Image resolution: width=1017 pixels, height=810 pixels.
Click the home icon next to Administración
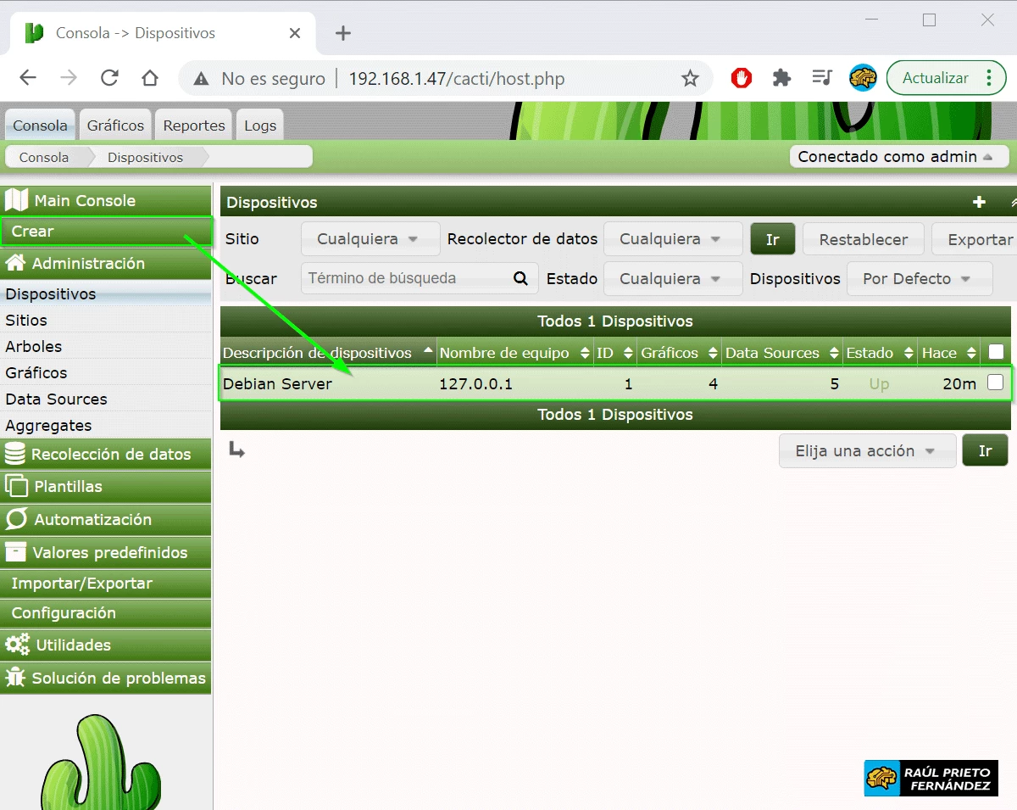[15, 263]
